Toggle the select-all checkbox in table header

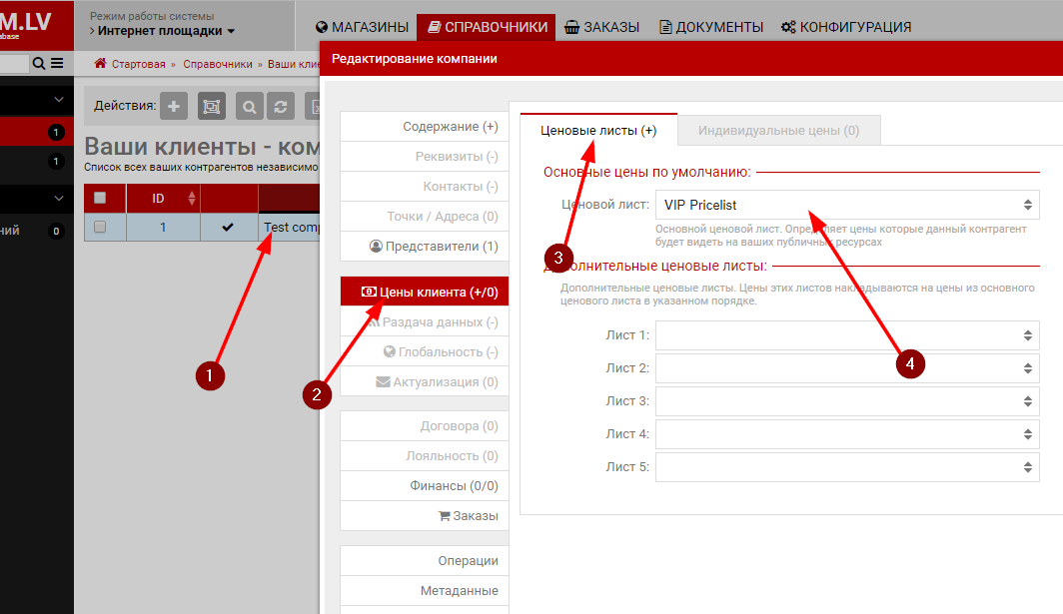pos(100,198)
